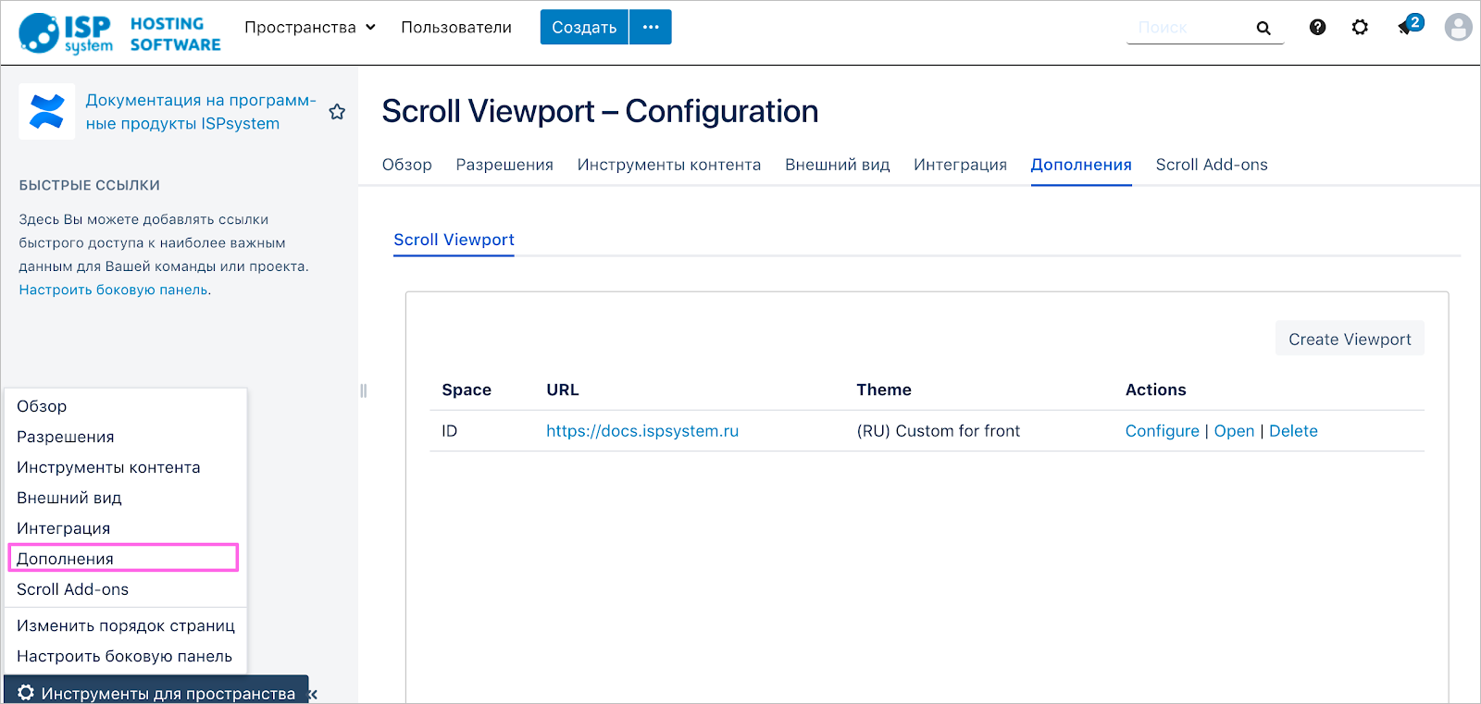Click the Create Viewport button
The height and width of the screenshot is (704, 1481).
[x=1350, y=339]
